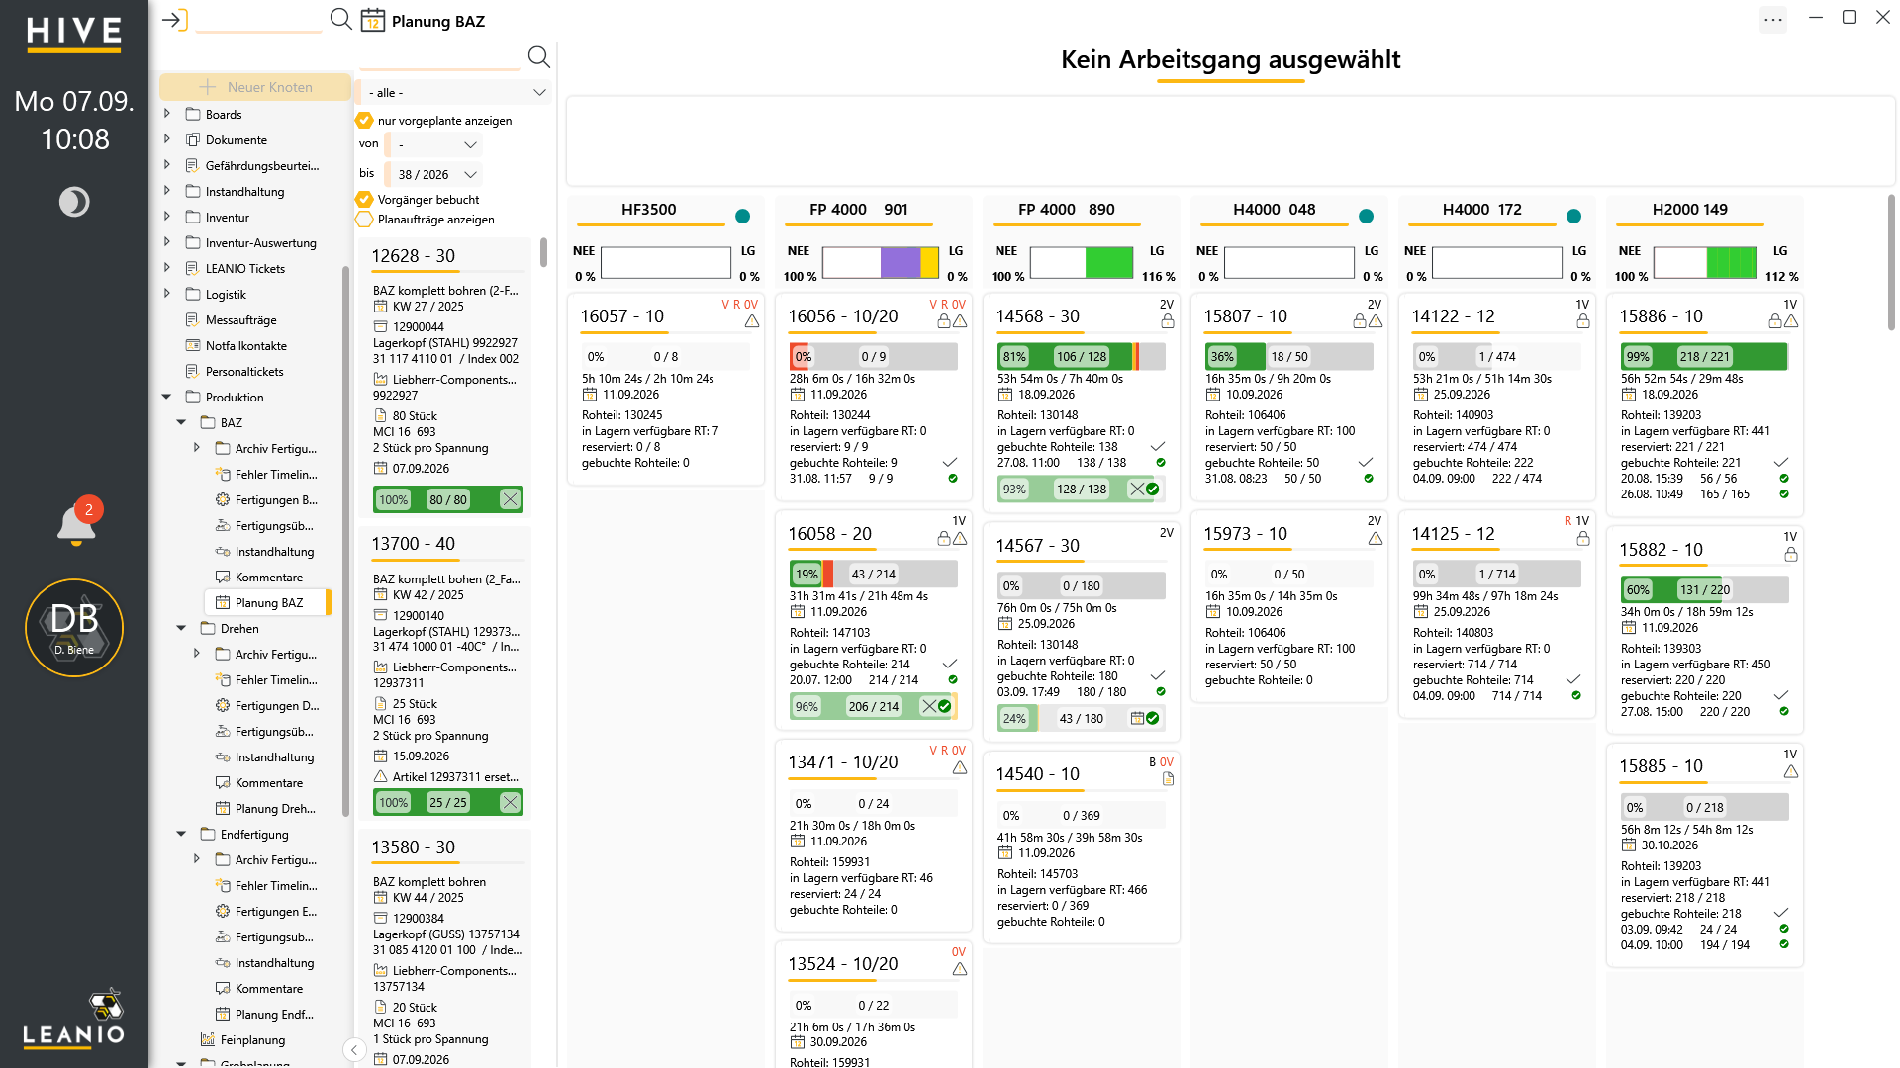
Task: Toggle dark mode moon icon
Action: (74, 202)
